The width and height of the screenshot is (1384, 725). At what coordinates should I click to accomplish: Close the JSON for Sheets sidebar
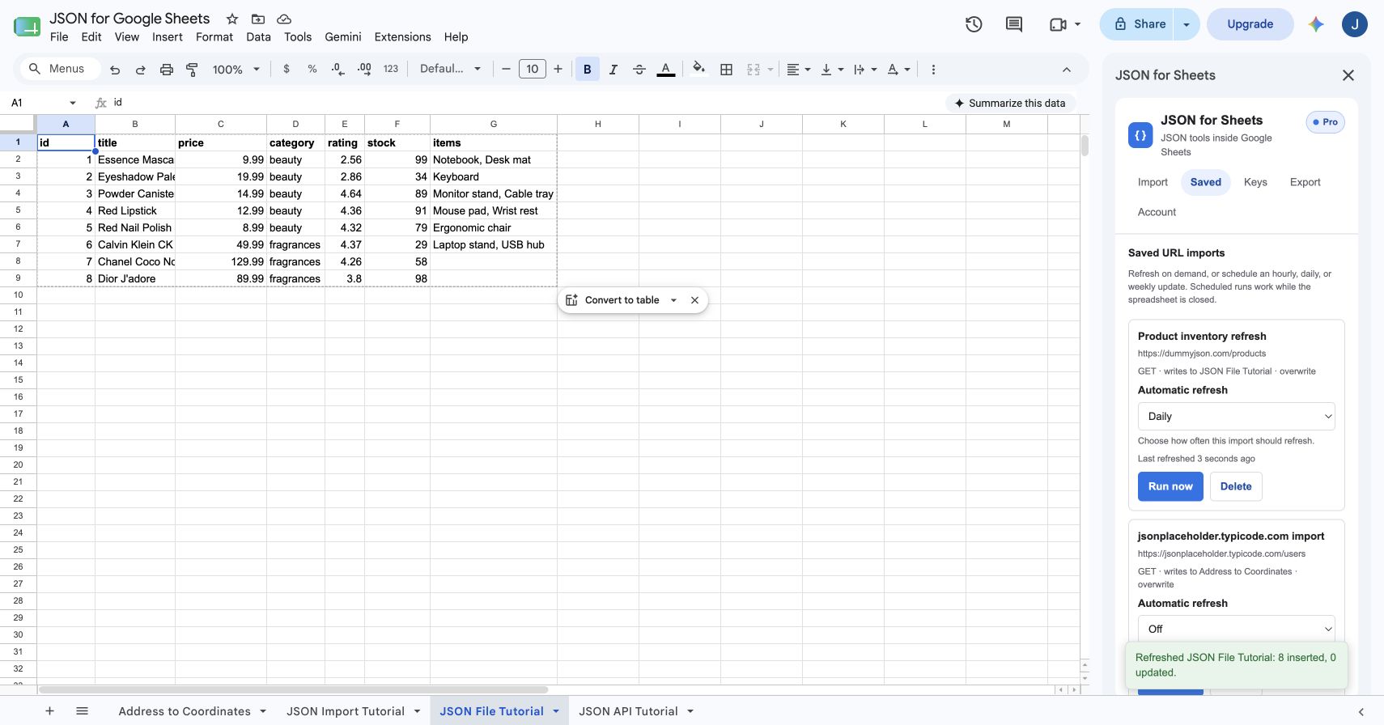[x=1348, y=75]
